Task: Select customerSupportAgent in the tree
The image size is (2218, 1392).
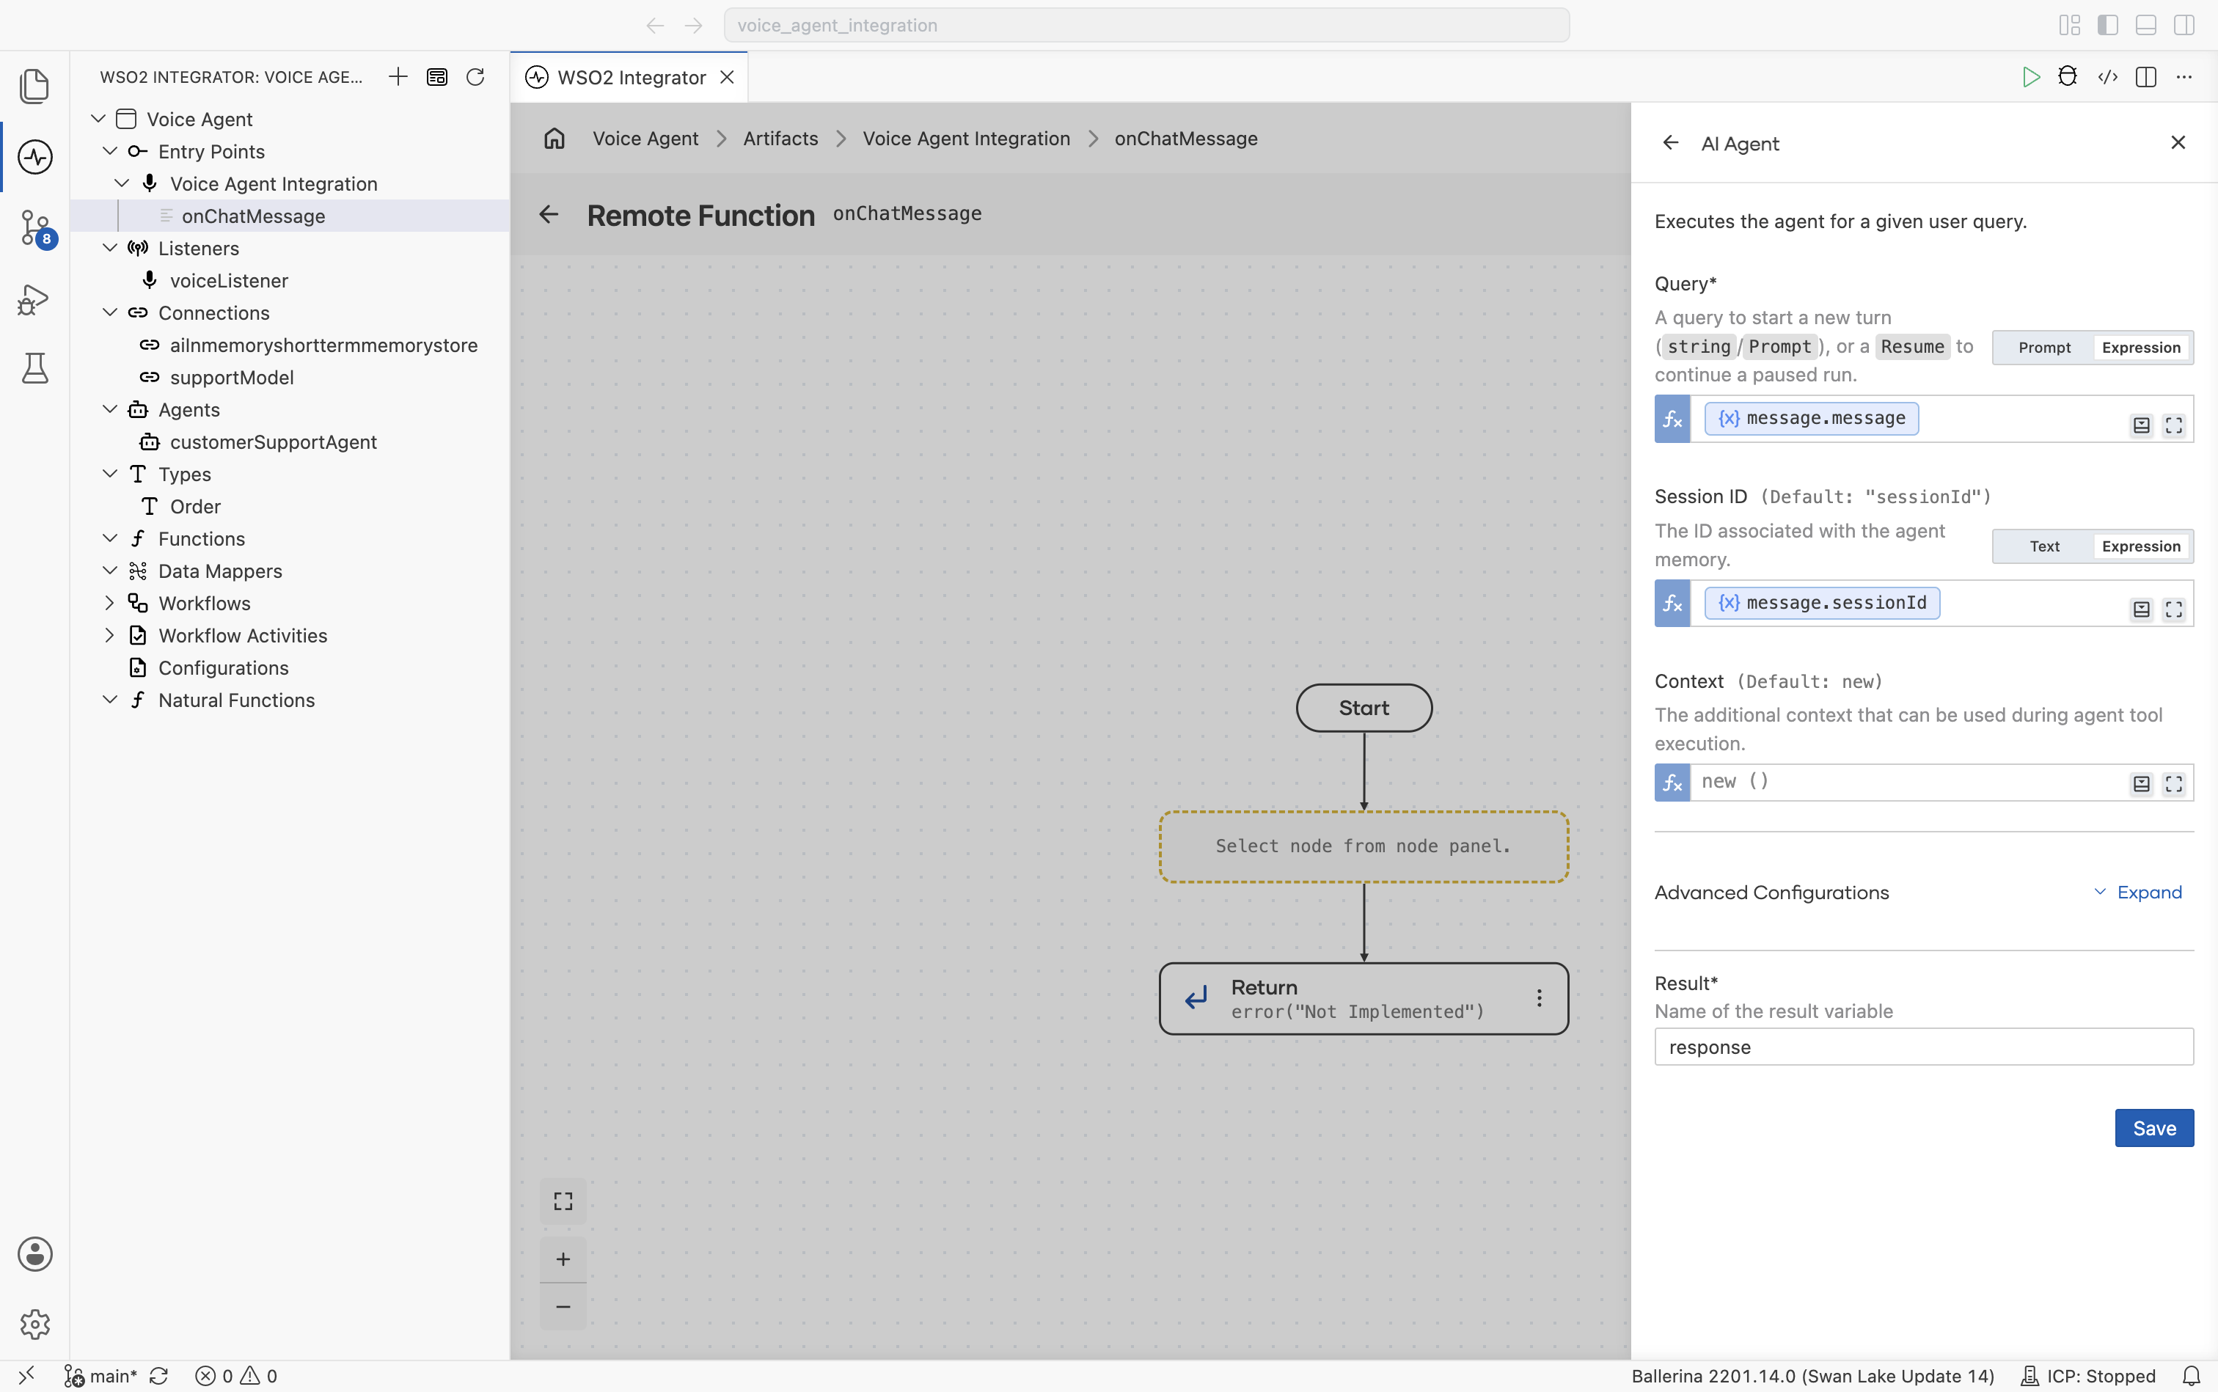Action: coord(273,442)
